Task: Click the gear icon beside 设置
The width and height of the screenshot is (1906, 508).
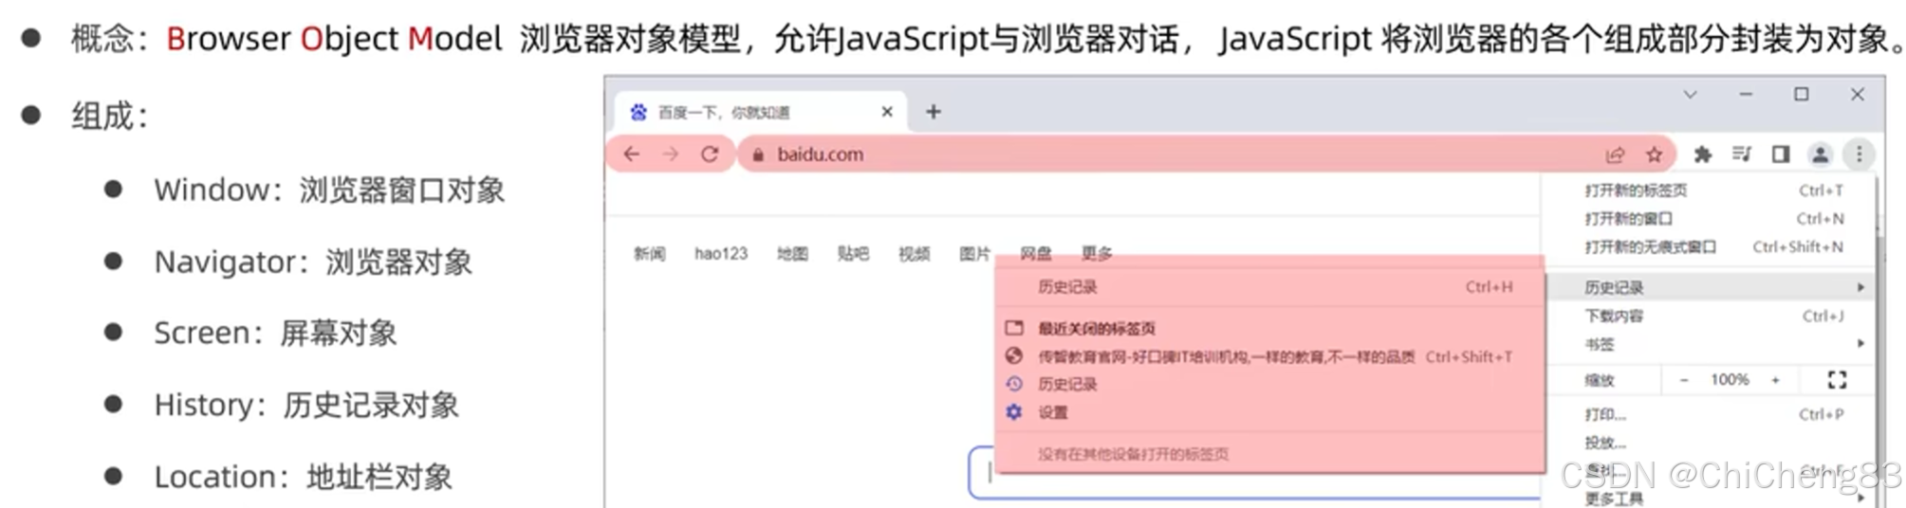Action: click(x=1014, y=412)
